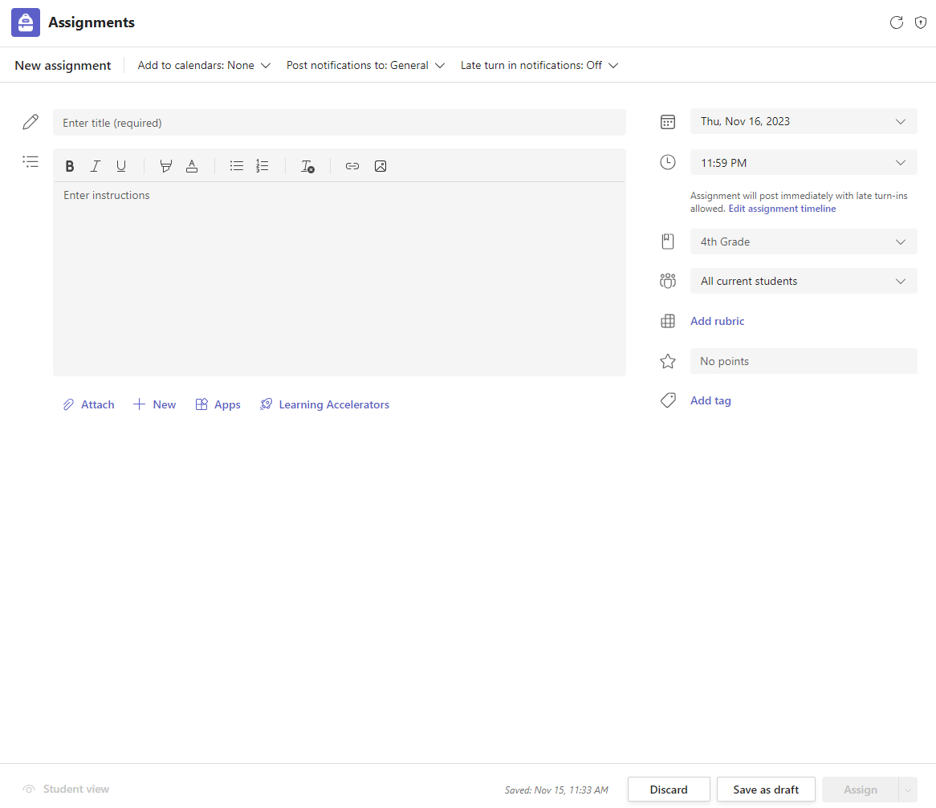Screen dimensions: 936x808
Task: Open the Learning Accelerators menu
Action: tap(324, 404)
